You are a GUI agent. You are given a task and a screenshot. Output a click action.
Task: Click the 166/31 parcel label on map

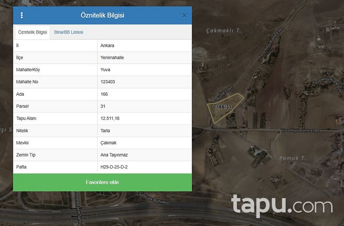point(224,107)
